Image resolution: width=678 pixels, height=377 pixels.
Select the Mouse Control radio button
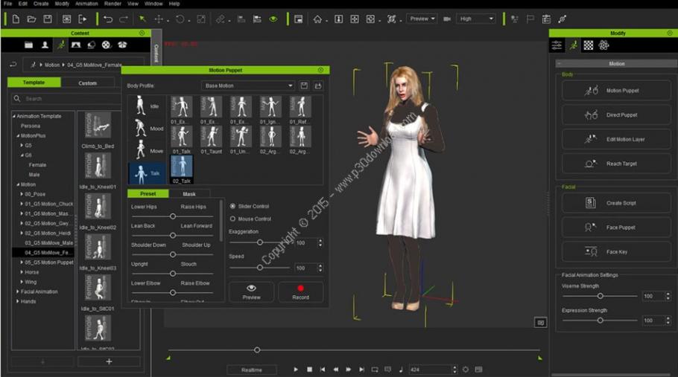coord(232,219)
